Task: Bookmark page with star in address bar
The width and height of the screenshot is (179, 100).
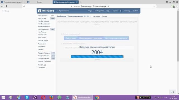Action: click(154, 6)
